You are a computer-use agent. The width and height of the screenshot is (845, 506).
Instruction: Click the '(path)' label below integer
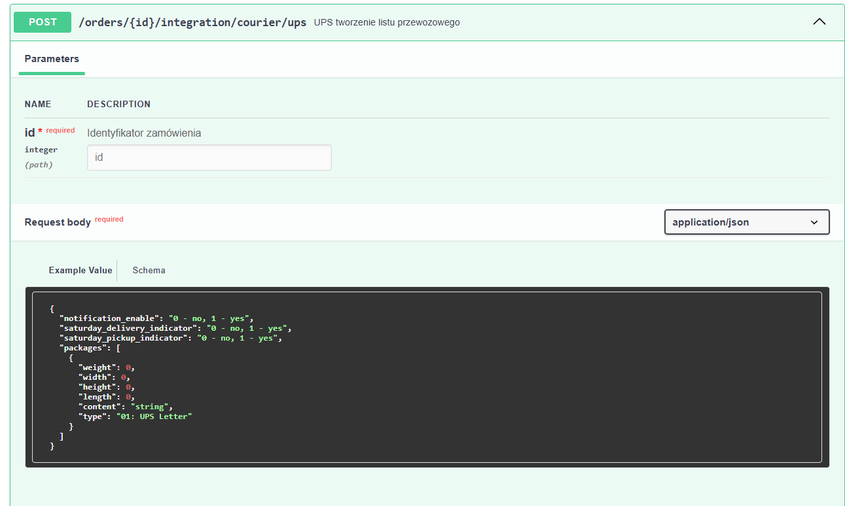click(39, 165)
